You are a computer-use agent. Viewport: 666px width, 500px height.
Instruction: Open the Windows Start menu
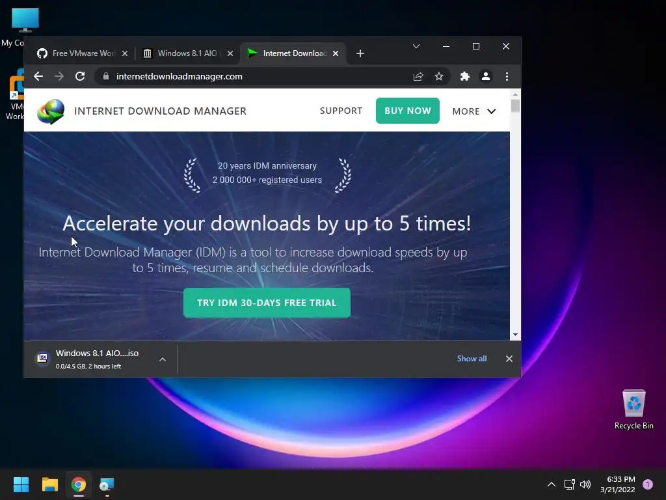tap(21, 484)
